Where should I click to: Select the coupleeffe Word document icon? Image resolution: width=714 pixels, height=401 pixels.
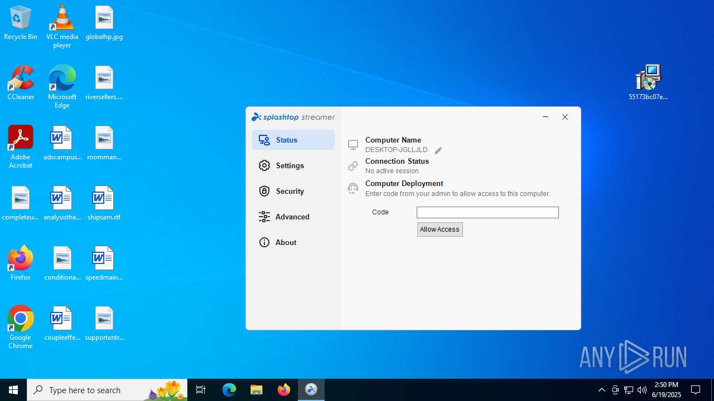click(x=62, y=324)
